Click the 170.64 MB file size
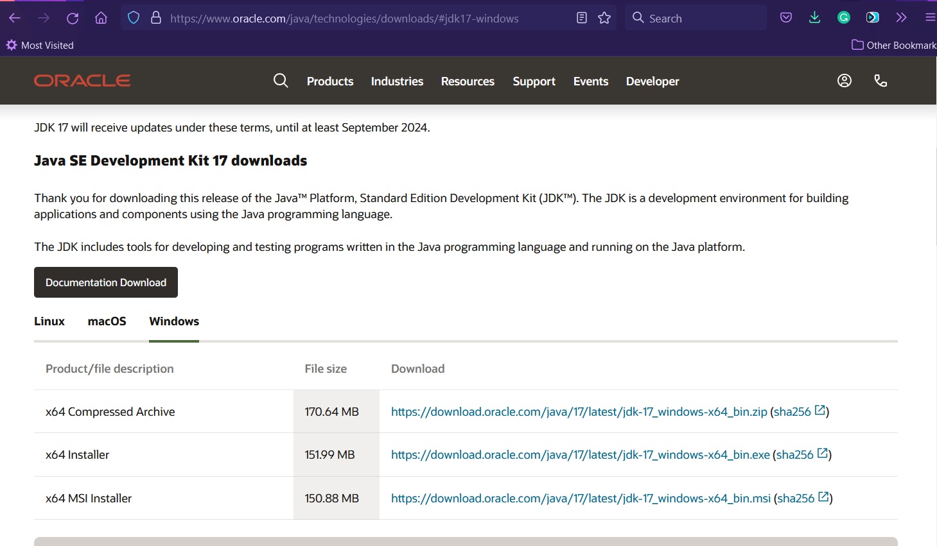 point(331,411)
